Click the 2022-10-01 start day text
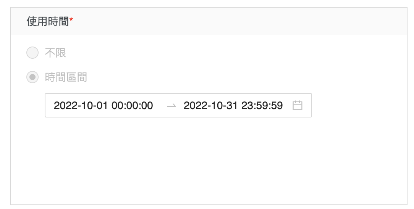 [x=81, y=106]
